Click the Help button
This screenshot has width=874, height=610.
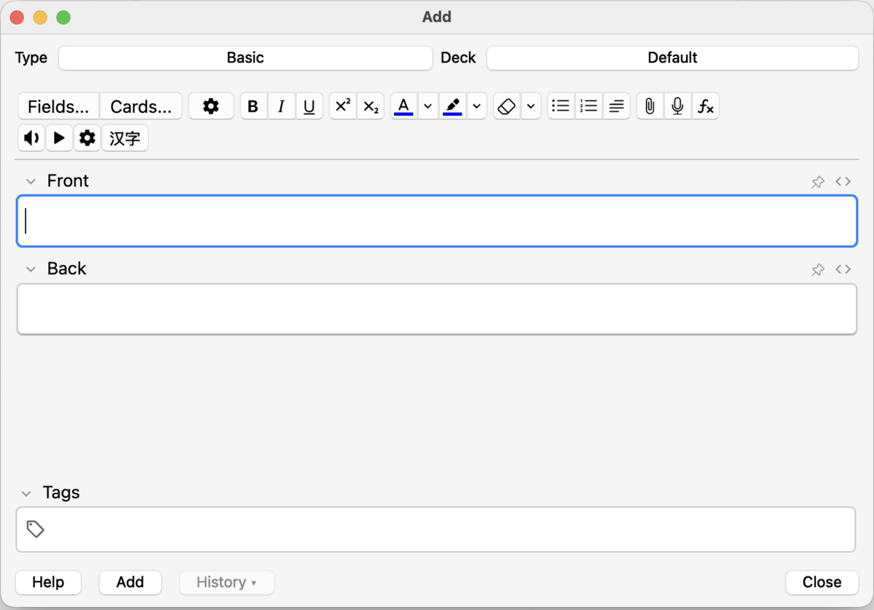point(48,582)
